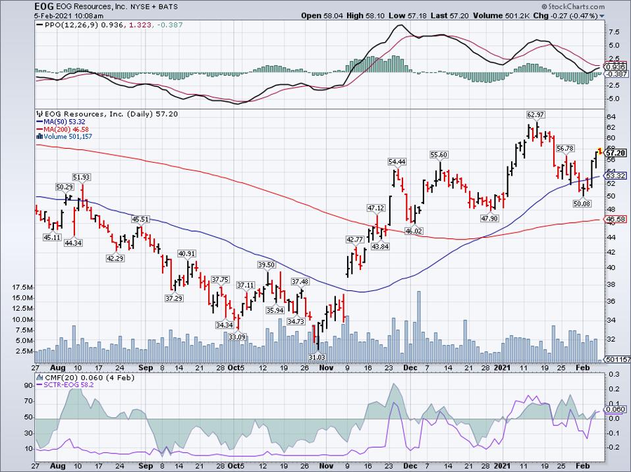
Task: Click the MA(50) blue line icon
Action: point(40,122)
